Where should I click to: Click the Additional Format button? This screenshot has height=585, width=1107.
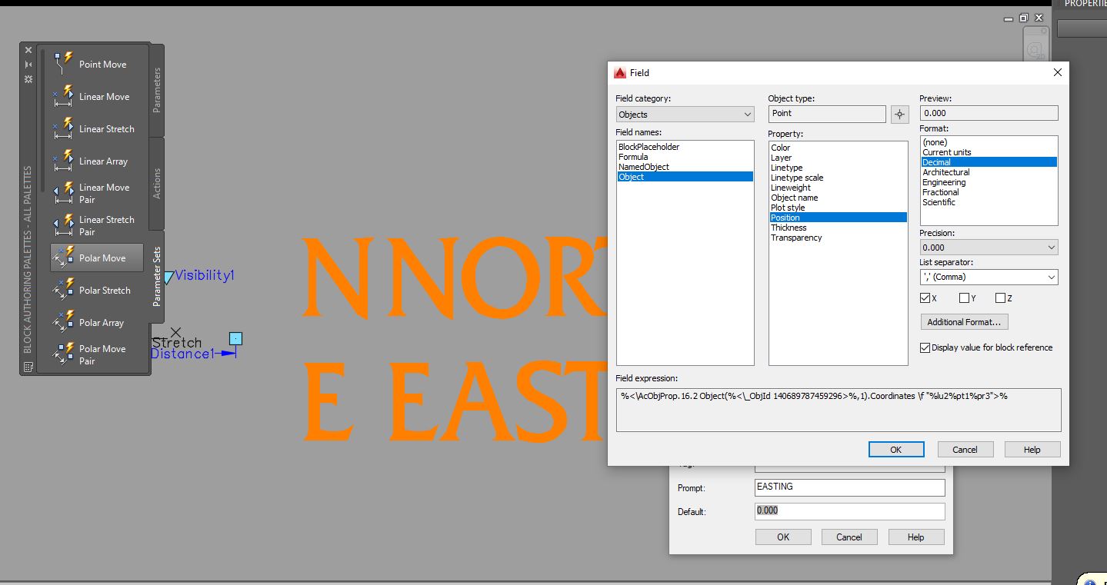point(963,321)
